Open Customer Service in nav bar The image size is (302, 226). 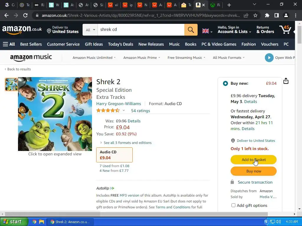click(x=63, y=44)
